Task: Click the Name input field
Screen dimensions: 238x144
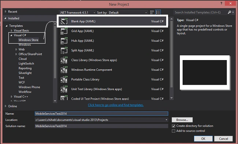Action: [101, 114]
